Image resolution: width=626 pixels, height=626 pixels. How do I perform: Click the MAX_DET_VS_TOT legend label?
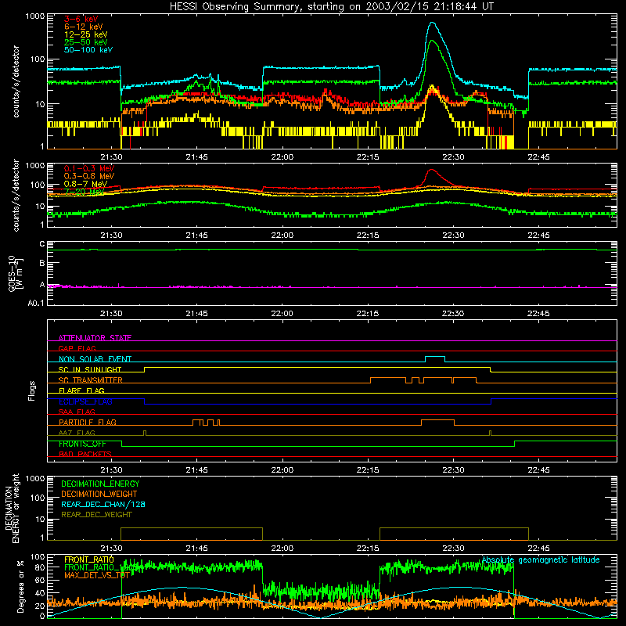click(96, 575)
